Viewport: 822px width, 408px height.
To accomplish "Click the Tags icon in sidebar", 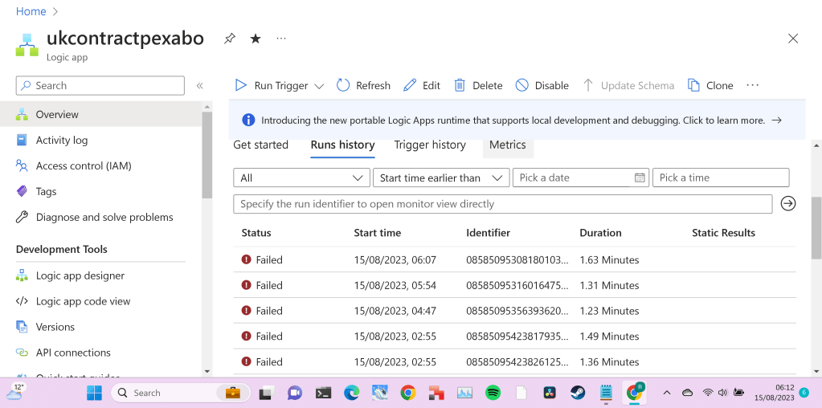I will tap(22, 191).
